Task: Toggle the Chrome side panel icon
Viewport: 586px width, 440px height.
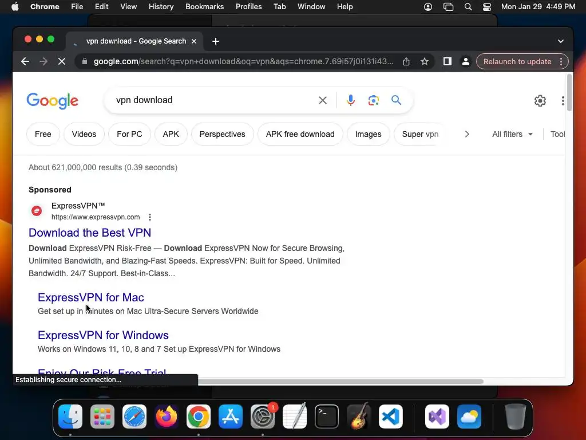Action: click(x=448, y=61)
